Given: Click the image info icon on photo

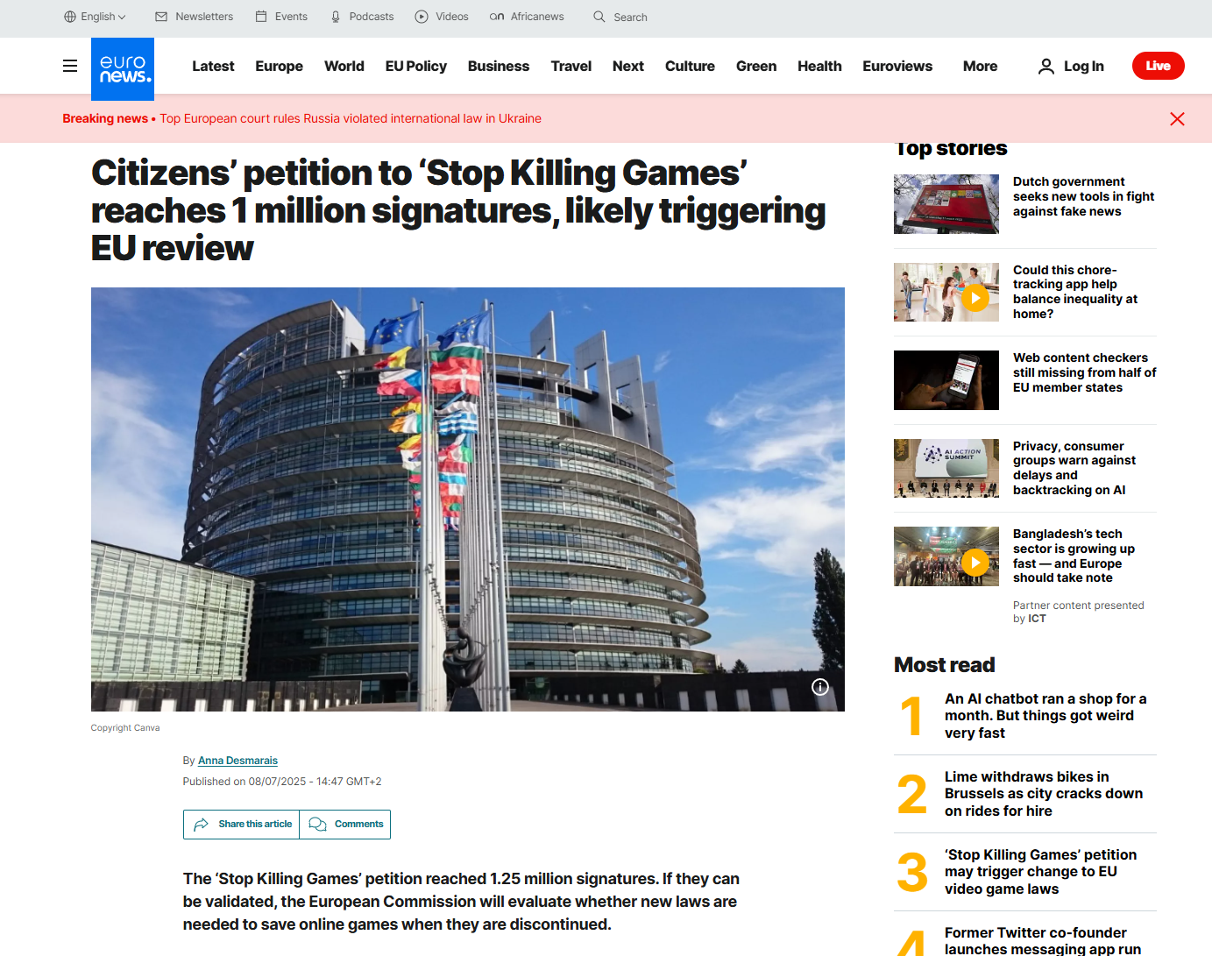Looking at the screenshot, I should point(820,687).
